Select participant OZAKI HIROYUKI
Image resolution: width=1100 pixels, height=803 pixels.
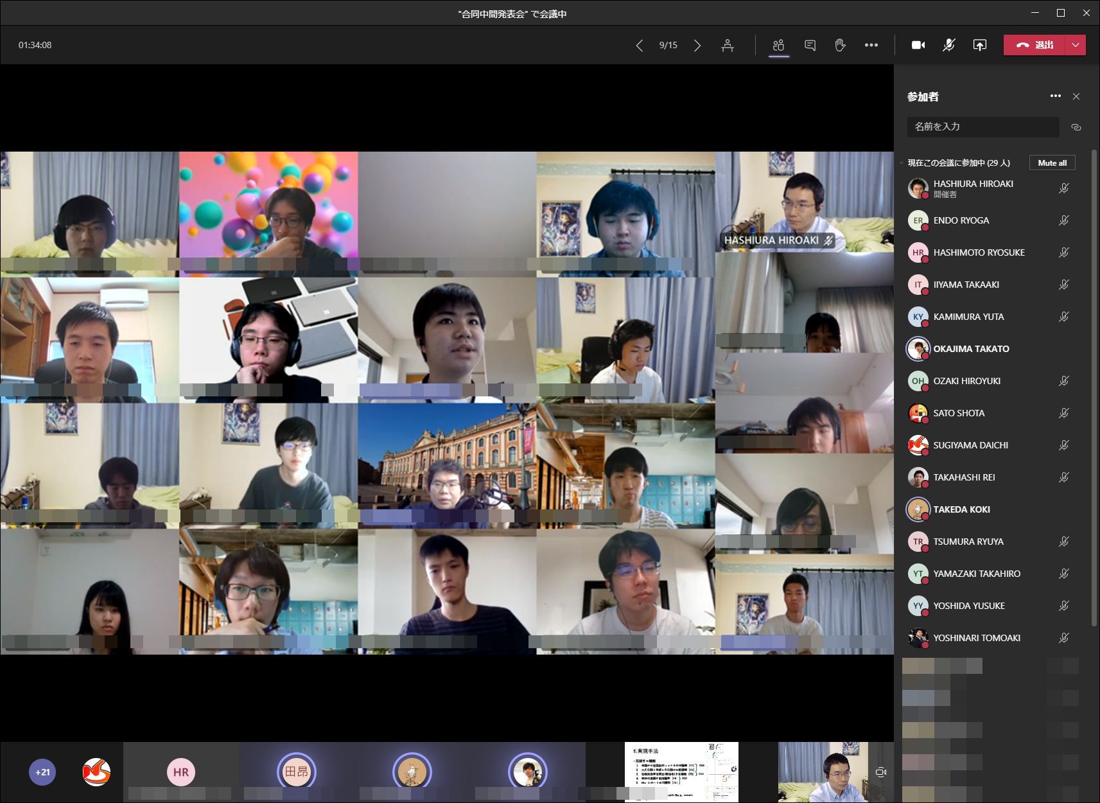click(x=989, y=381)
